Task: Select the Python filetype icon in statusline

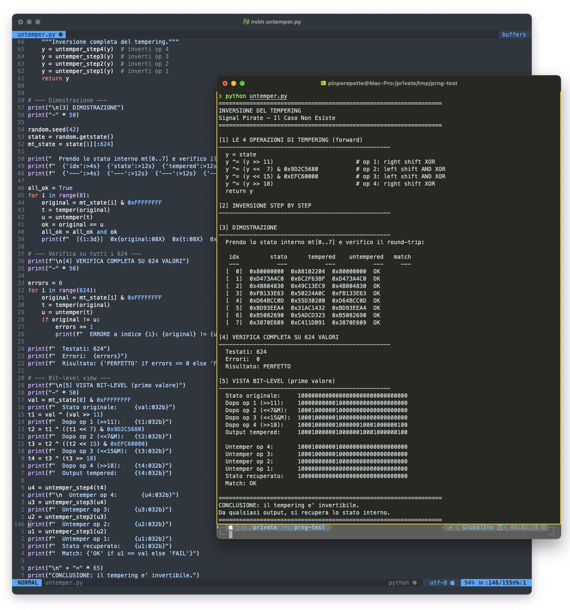Action: pos(414,583)
